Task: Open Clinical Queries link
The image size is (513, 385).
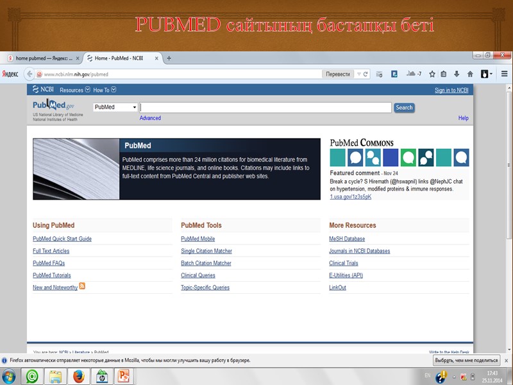Action: tap(198, 275)
